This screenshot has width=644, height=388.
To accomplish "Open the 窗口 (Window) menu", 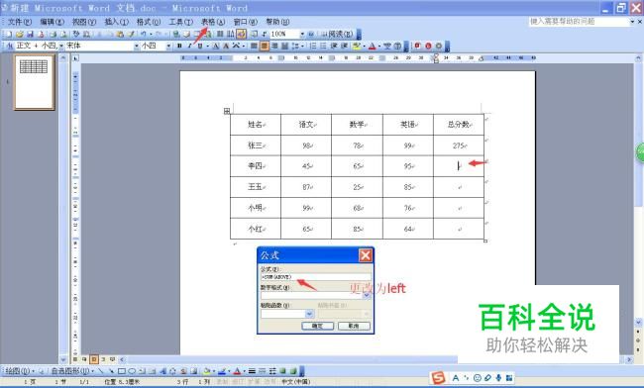I will tap(245, 22).
